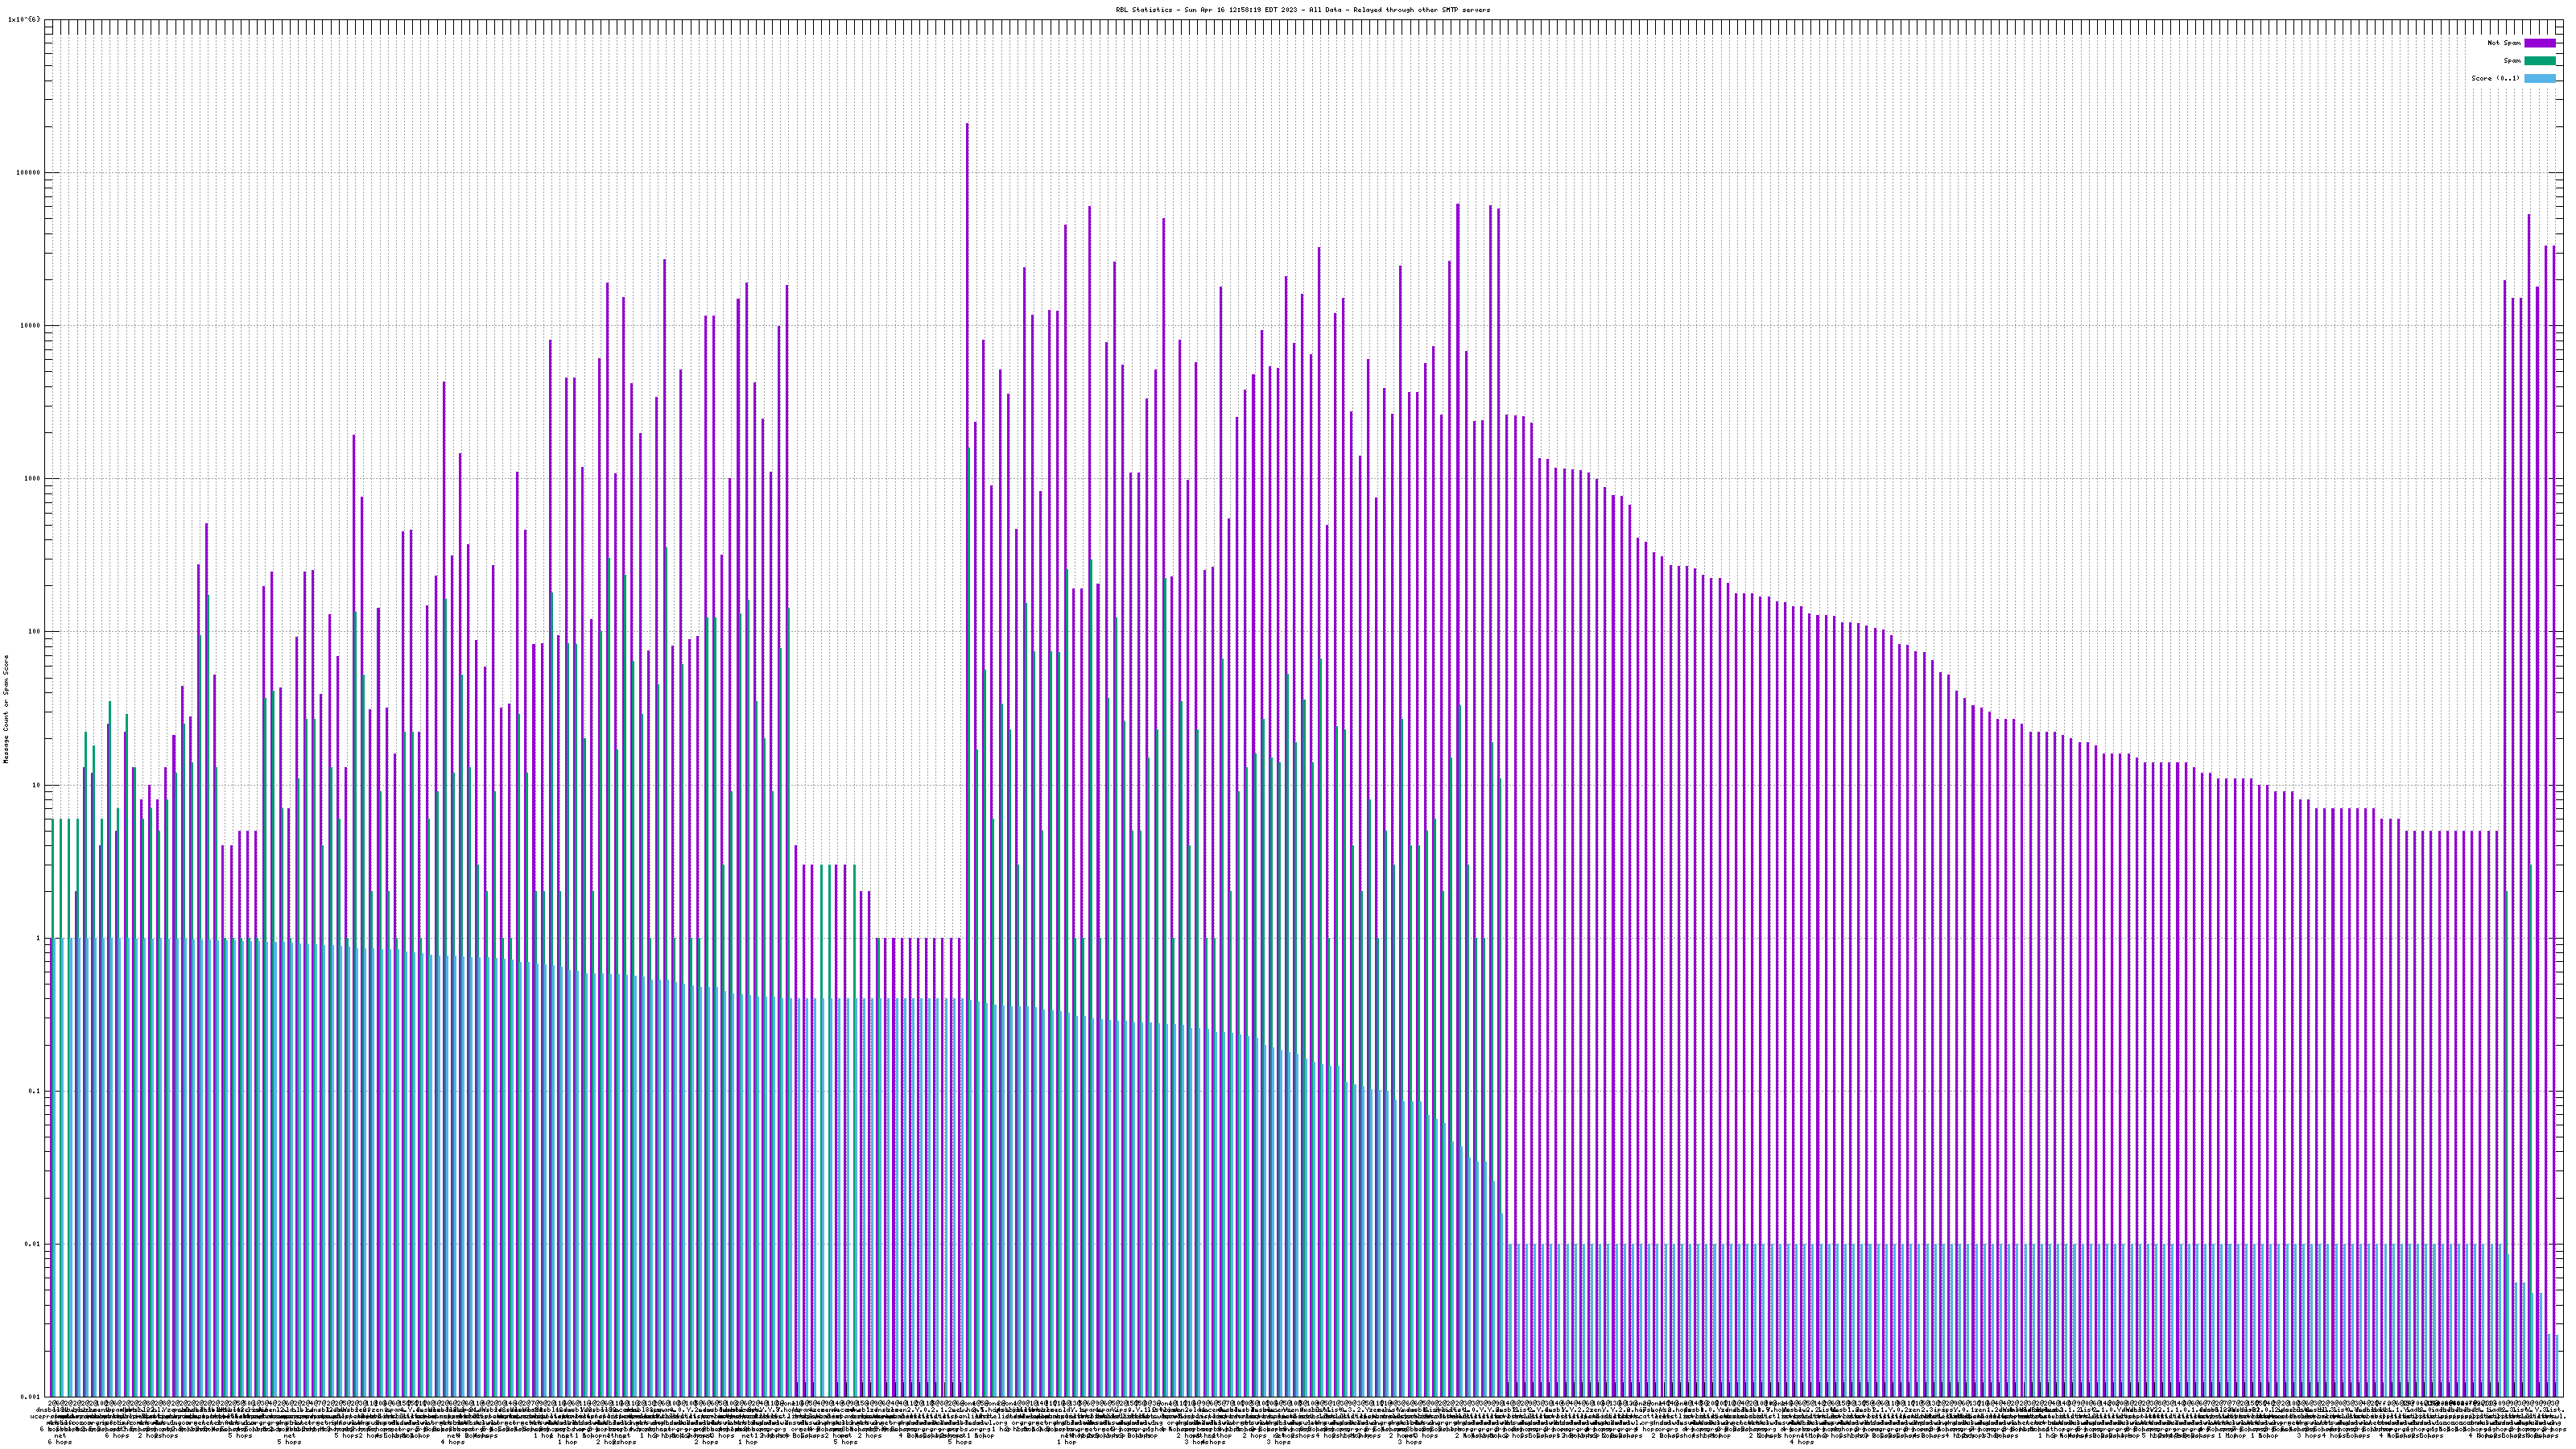Click the "Score (0..1)" legend label text
Image resolution: width=2576 pixels, height=1449 pixels.
(2495, 78)
